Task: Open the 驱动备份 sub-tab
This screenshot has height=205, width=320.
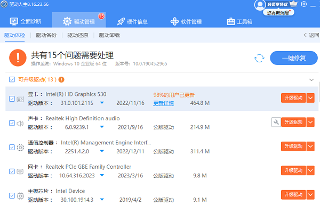Action: point(46,35)
